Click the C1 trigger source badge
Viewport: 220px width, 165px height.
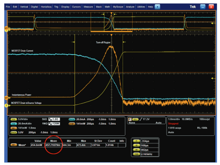coord(135,120)
